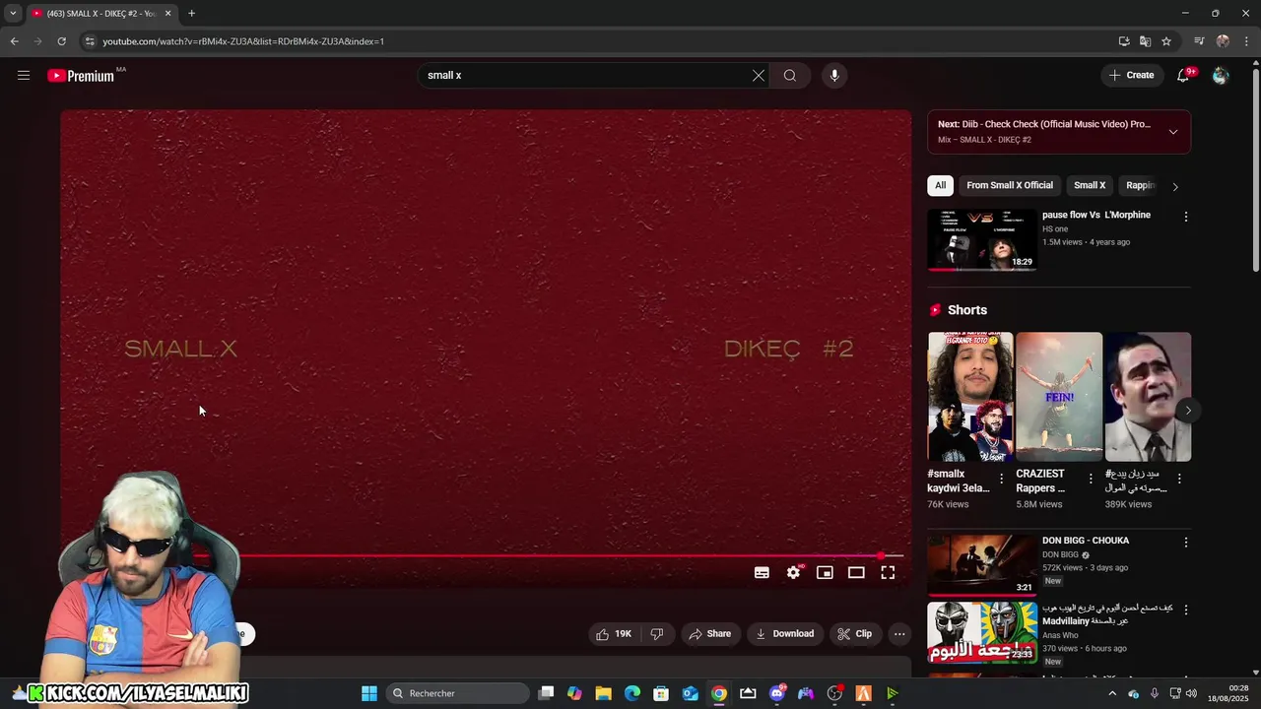Open Chrome profile avatar

click(1223, 41)
